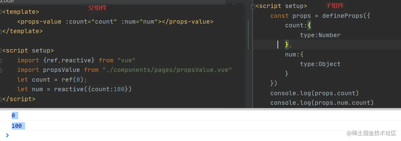This screenshot has width=401, height=141.
Task: Click the 'console.log(props.count)' line
Action: point(315,93)
